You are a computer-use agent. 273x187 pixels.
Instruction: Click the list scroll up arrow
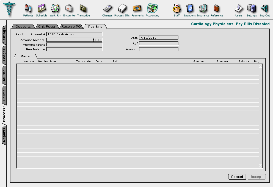coord(260,66)
